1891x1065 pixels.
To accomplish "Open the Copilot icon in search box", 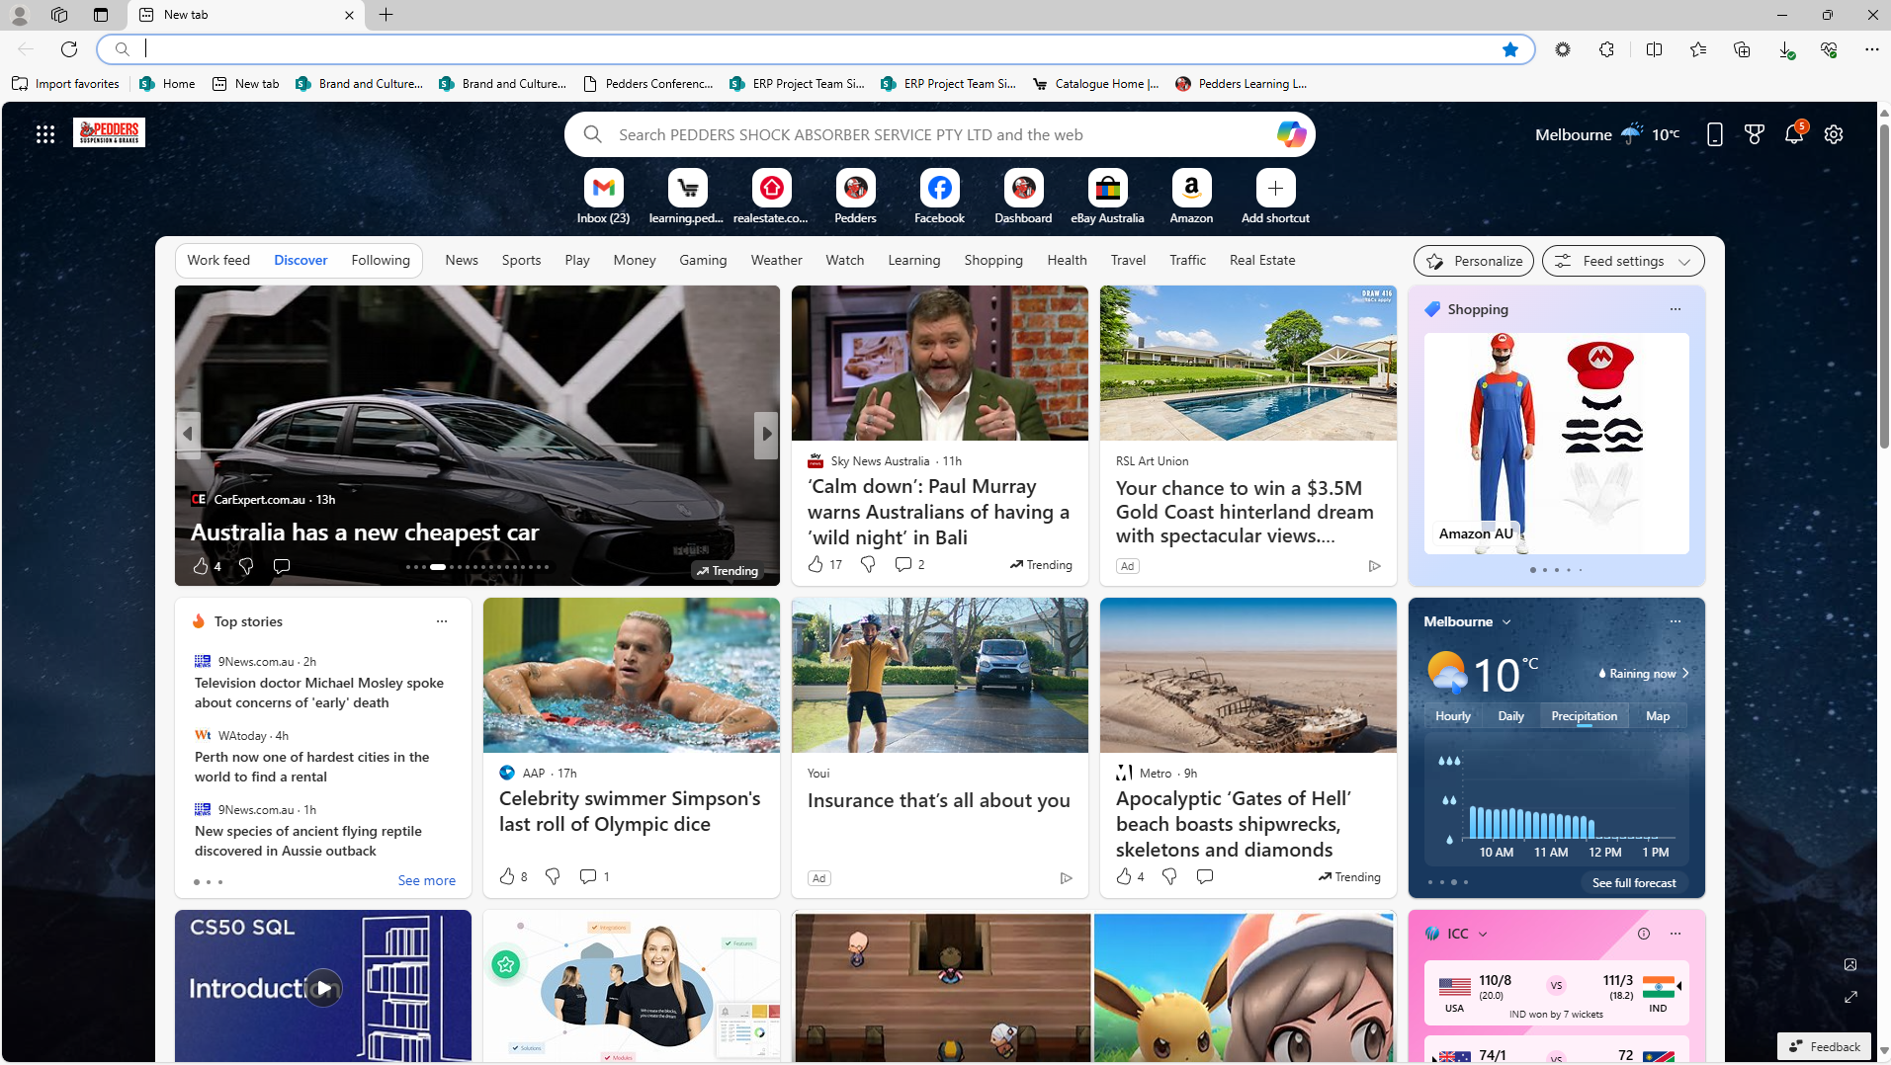I will click(1290, 134).
